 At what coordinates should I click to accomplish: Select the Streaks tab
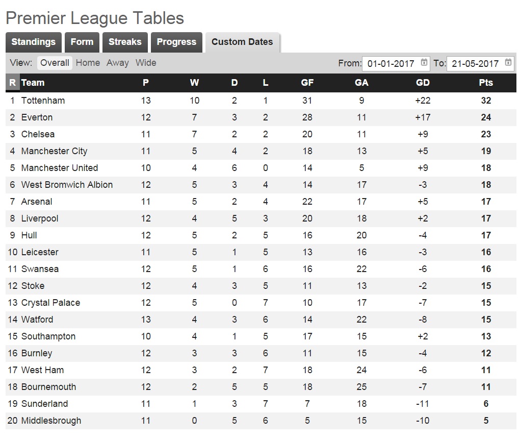click(125, 42)
